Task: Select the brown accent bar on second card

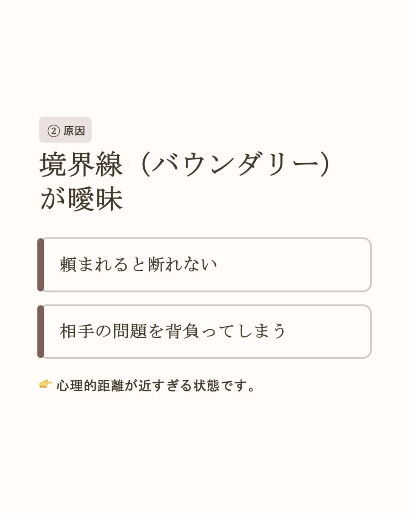Action: coord(41,331)
